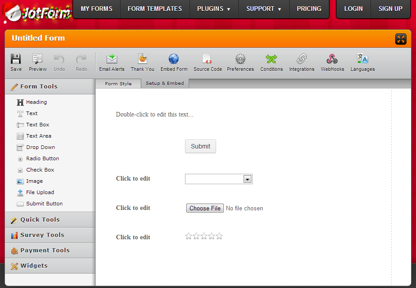The width and height of the screenshot is (416, 288).
Task: Open Email Alerts settings
Action: click(x=112, y=62)
